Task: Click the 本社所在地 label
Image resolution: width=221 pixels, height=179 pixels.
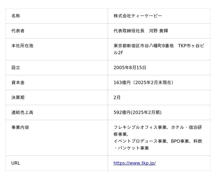Action: tap(22, 46)
